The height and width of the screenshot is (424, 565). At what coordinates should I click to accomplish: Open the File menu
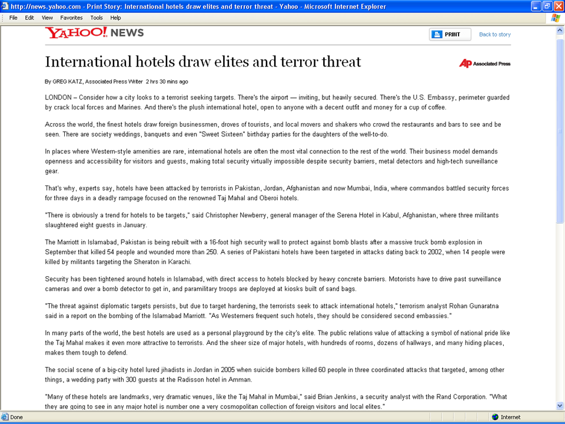pos(13,18)
